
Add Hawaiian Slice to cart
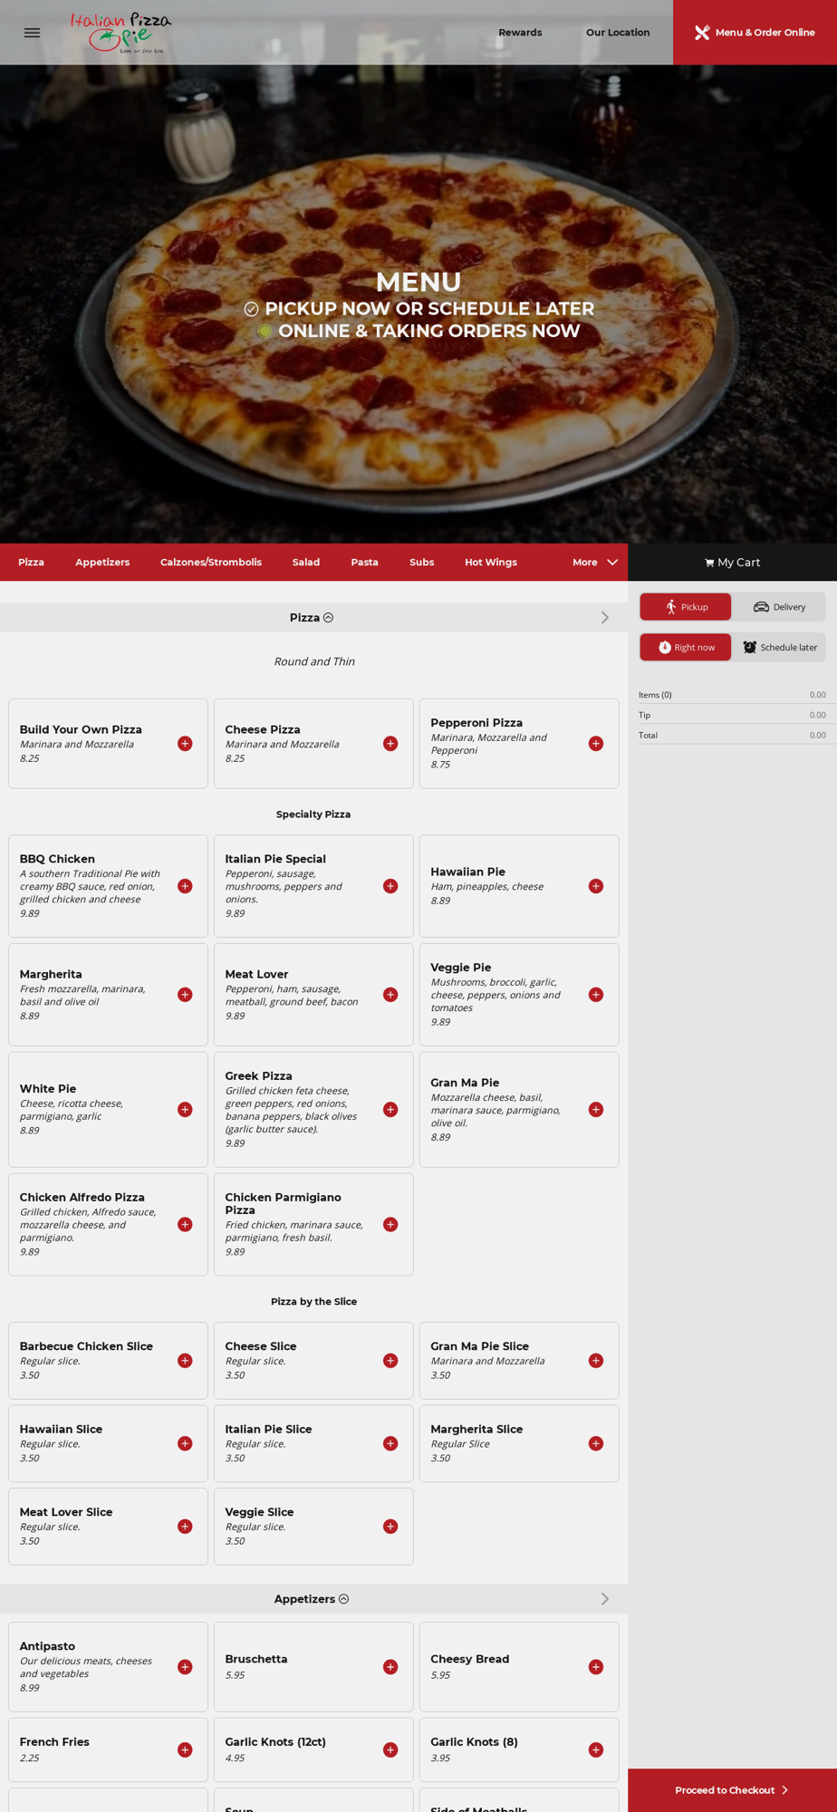[x=185, y=1444]
